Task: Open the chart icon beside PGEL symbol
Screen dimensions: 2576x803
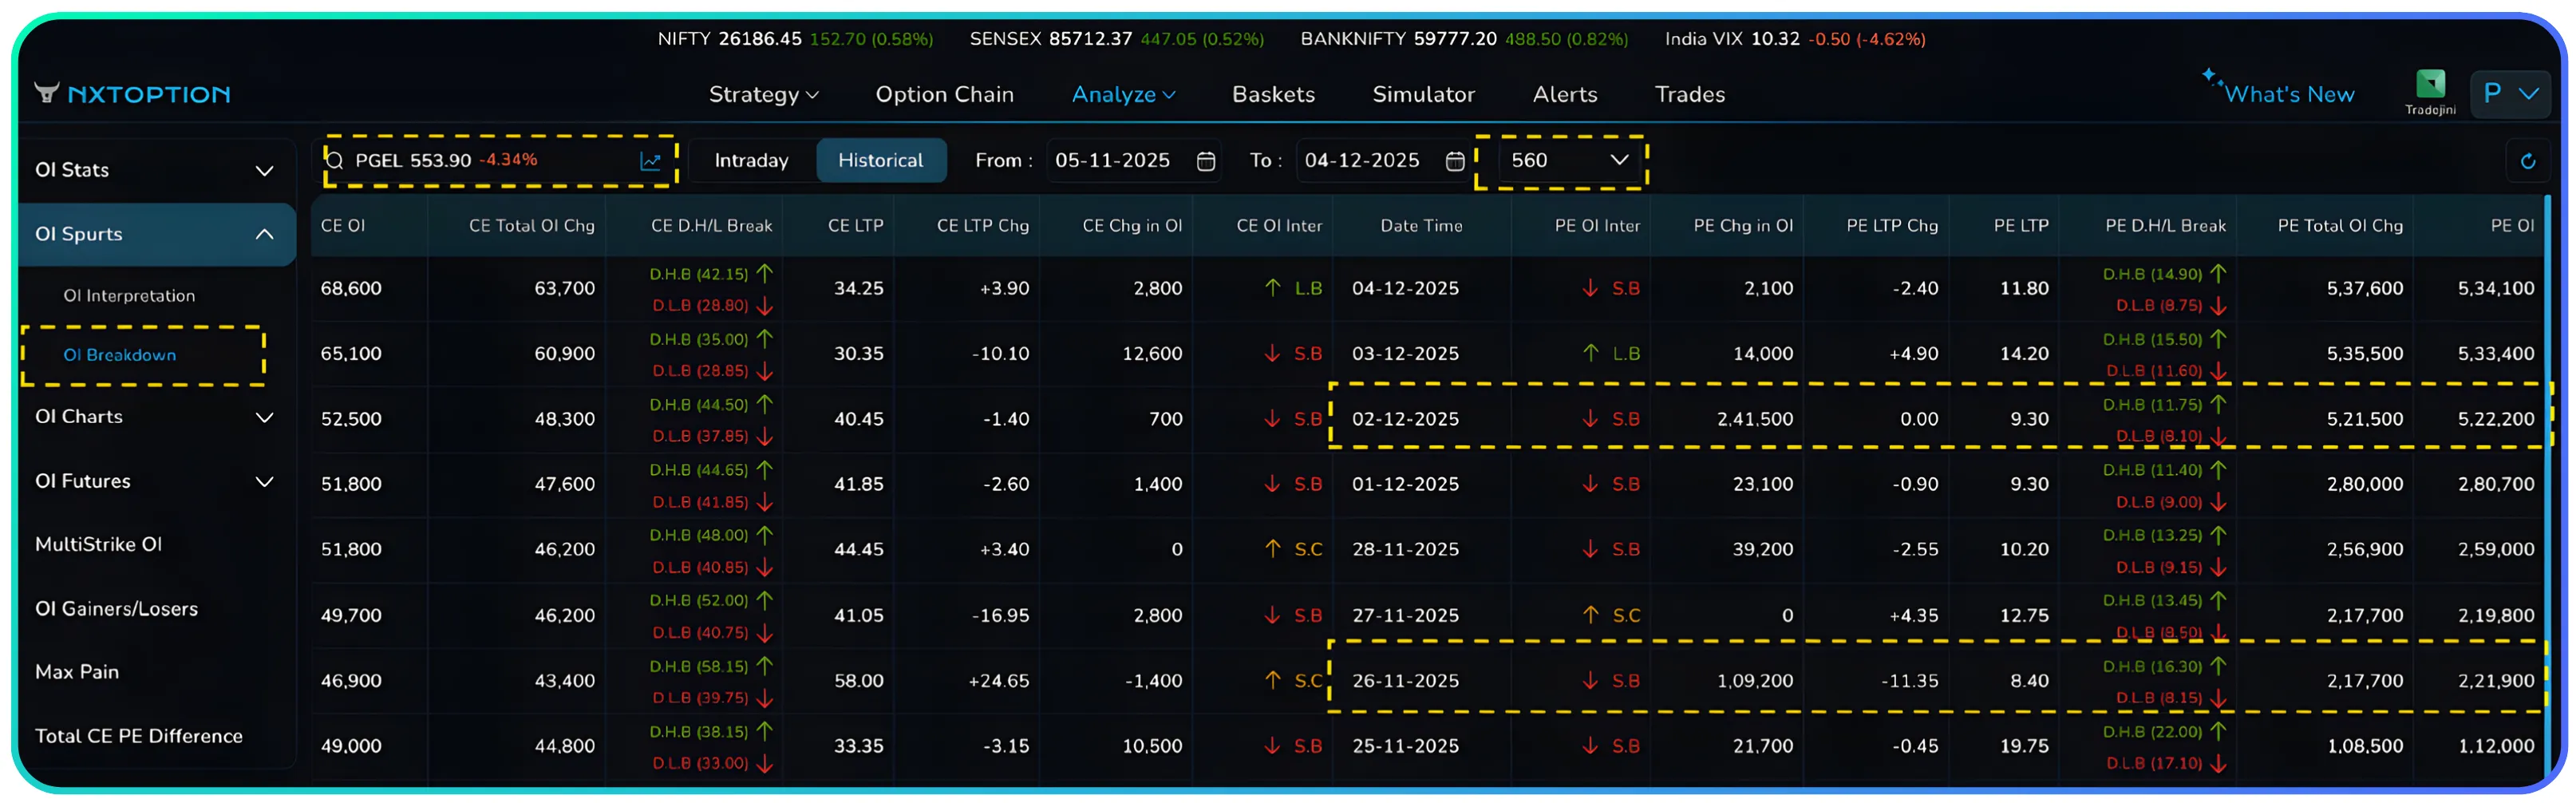Action: [x=650, y=159]
